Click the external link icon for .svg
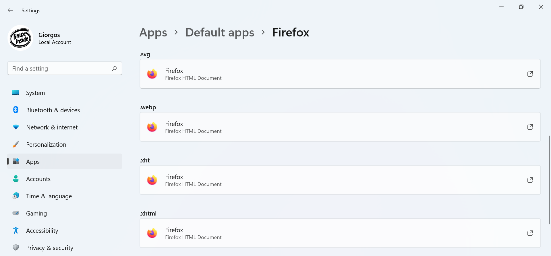 click(x=530, y=74)
